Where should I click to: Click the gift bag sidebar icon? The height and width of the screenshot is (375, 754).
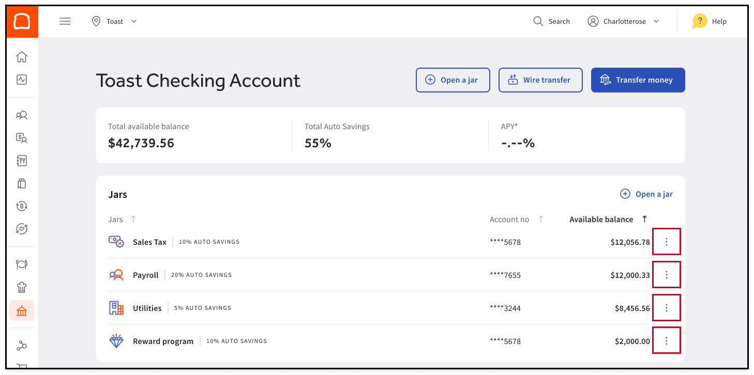[22, 183]
